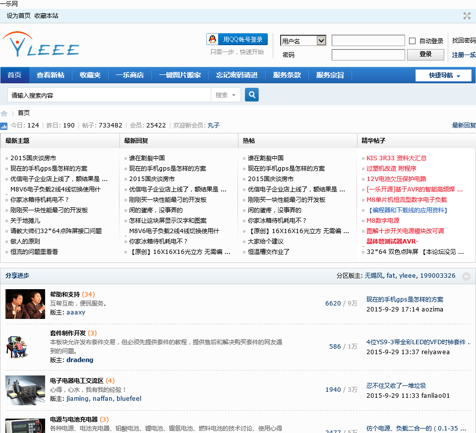This screenshot has height=433, width=476.
Task: Open section moderator 无锡风 profile
Action: click(373, 276)
